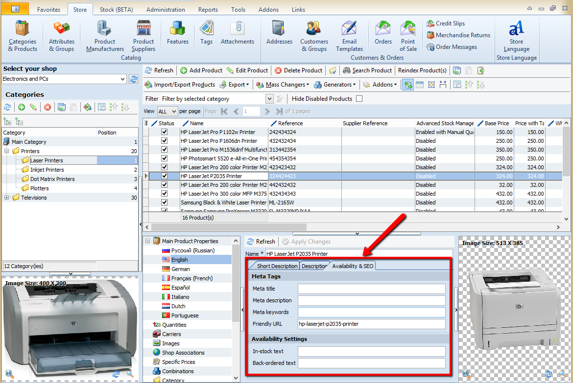Viewport: 573px width, 383px height.
Task: Toggle status checkbox for HP LaserJet Pro 300 color MFP
Action: click(x=164, y=194)
